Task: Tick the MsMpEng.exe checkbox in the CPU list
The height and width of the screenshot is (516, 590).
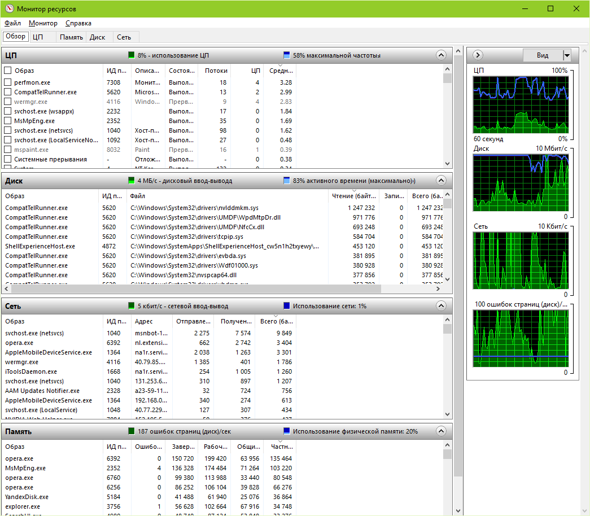Action: (x=8, y=121)
